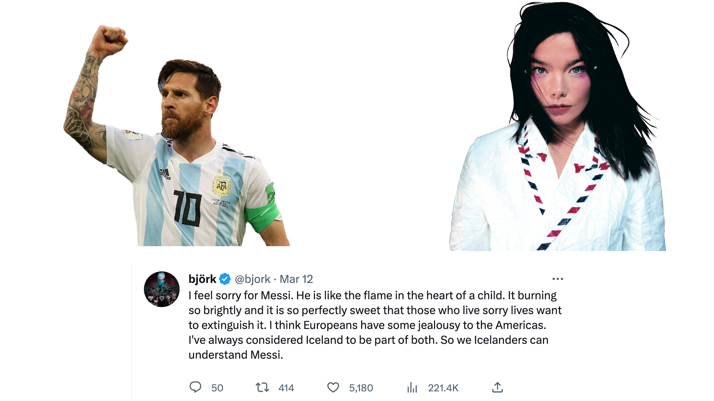Open the Mar 12 tweet timestamp

pyautogui.click(x=296, y=279)
